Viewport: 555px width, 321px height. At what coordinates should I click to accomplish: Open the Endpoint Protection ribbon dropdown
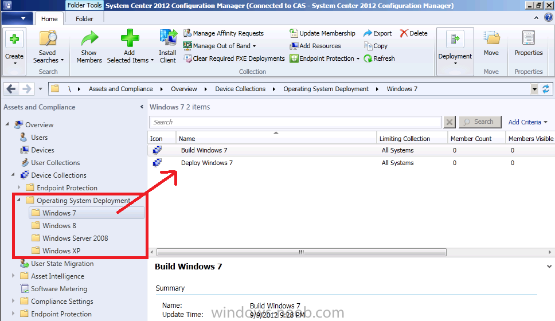tap(325, 58)
